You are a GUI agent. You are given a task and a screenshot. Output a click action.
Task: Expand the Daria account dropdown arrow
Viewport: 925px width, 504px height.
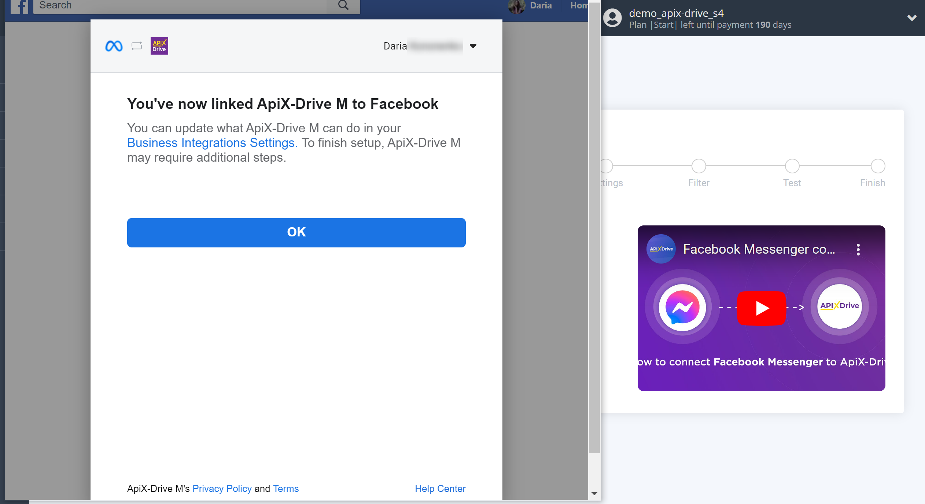pyautogui.click(x=473, y=46)
